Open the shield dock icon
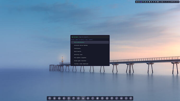Viewport: 180px width, 101px height. tap(112, 98)
